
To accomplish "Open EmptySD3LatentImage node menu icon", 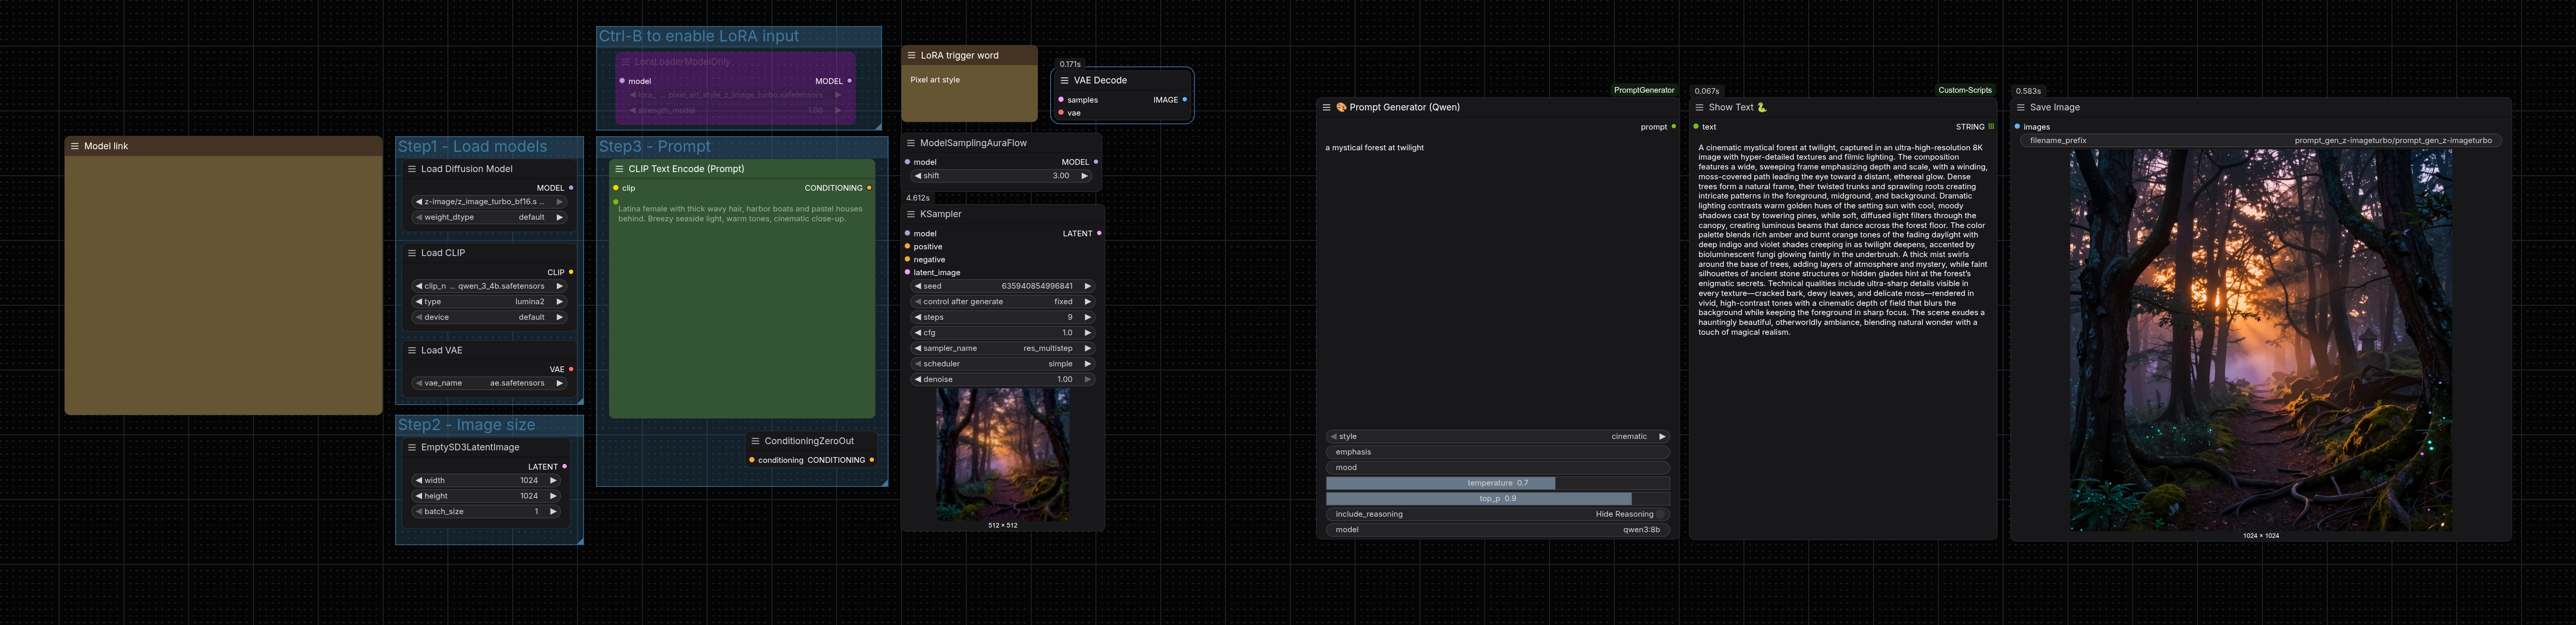I will 412,447.
